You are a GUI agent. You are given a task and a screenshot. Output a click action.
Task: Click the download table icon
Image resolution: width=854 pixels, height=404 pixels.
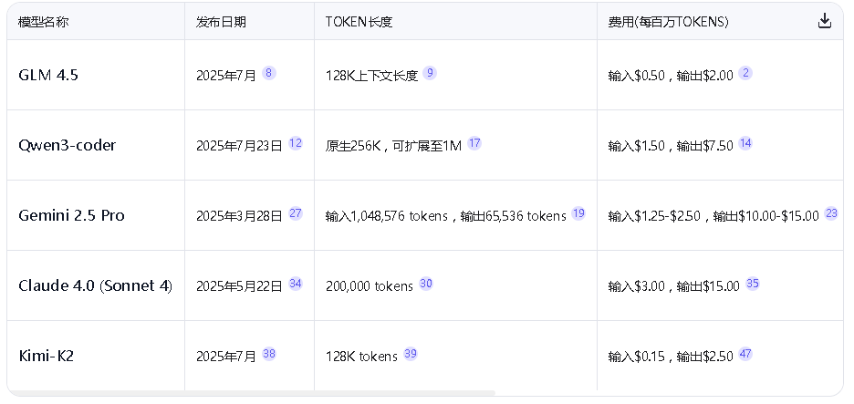[x=825, y=21]
